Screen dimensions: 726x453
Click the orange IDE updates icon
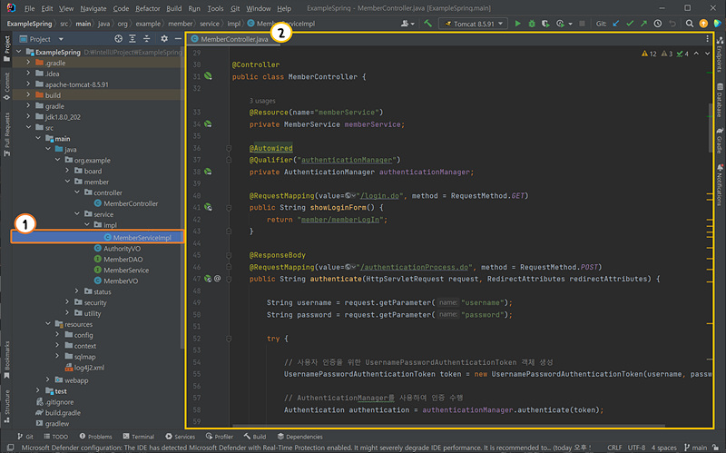tap(703, 24)
